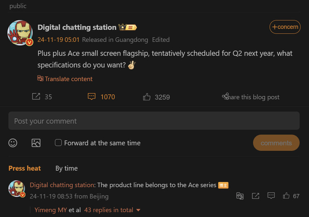Open comments via the speech bubble icon showing 1070
This screenshot has height=217, width=309.
[x=92, y=97]
